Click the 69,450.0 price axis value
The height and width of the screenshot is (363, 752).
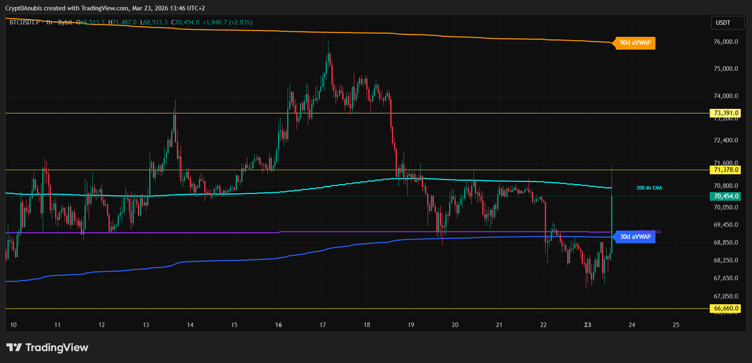tap(726, 225)
